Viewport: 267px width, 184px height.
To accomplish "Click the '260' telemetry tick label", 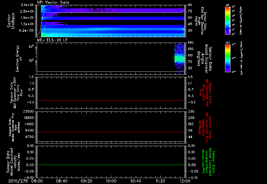I will (191, 111).
